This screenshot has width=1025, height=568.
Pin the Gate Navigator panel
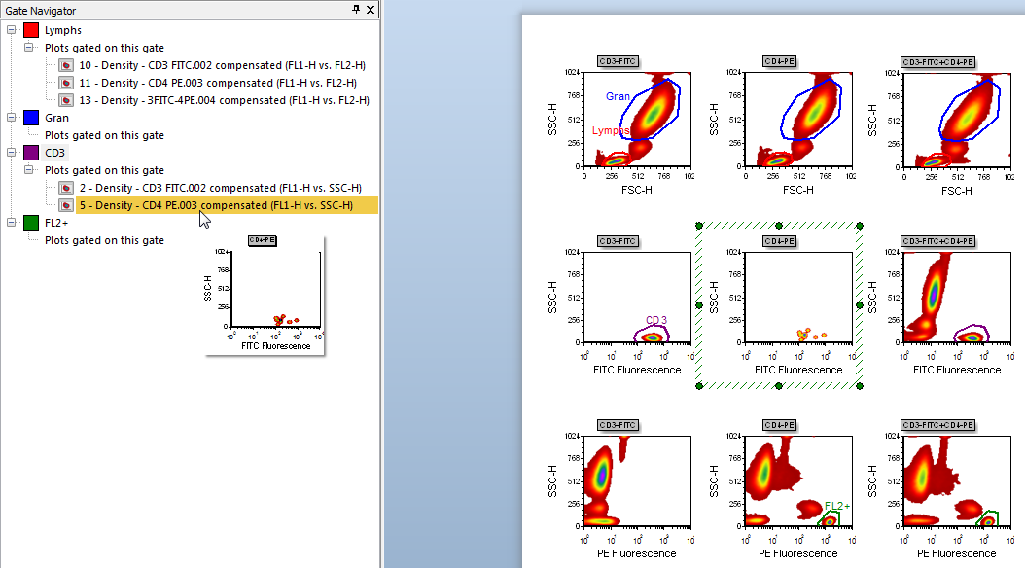356,8
